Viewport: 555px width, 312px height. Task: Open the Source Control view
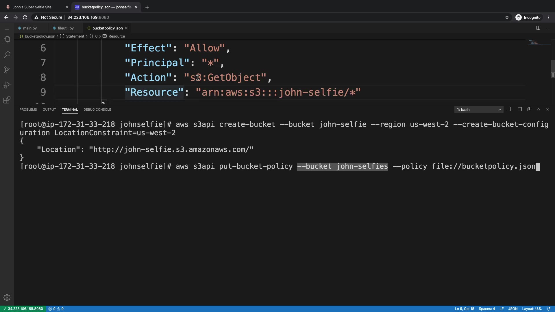click(x=7, y=70)
